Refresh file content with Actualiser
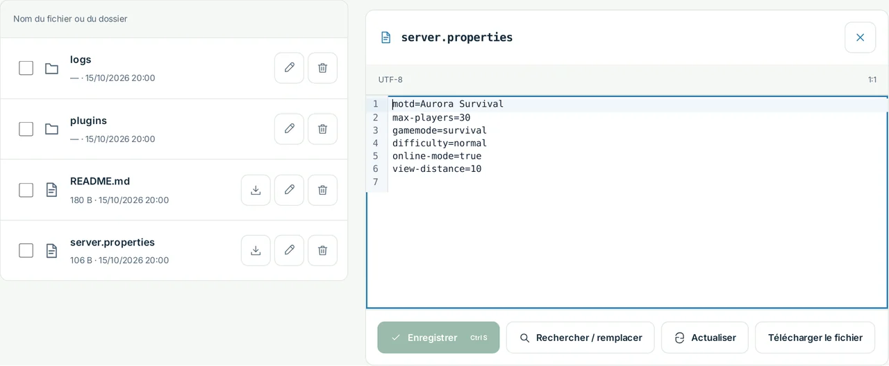The image size is (889, 366). point(704,338)
